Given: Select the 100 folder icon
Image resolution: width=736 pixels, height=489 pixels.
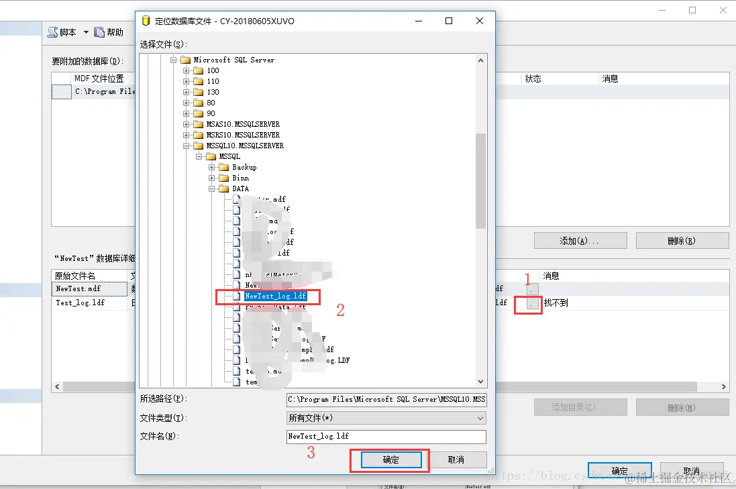Looking at the screenshot, I should click(199, 71).
